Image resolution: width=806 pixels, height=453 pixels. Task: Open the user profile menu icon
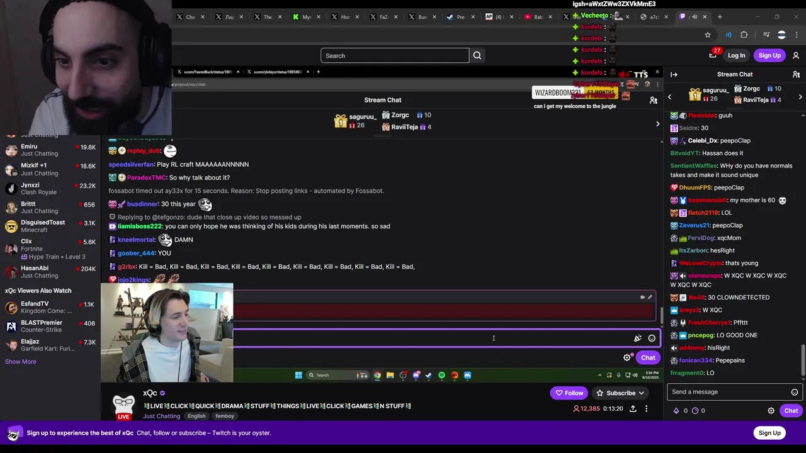[796, 55]
